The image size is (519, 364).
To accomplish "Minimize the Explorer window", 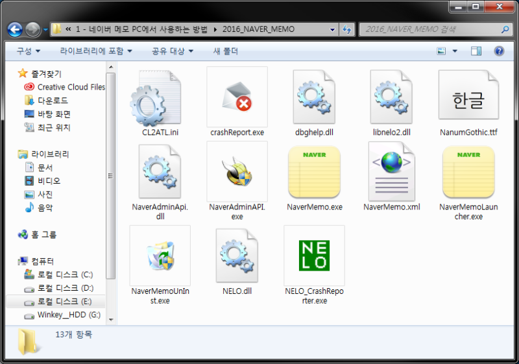I will point(459,6).
